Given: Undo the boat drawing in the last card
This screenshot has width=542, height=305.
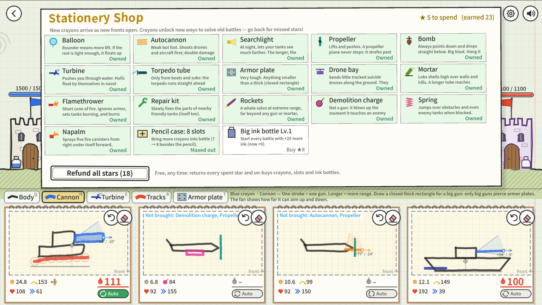Looking at the screenshot, I should click(x=514, y=218).
